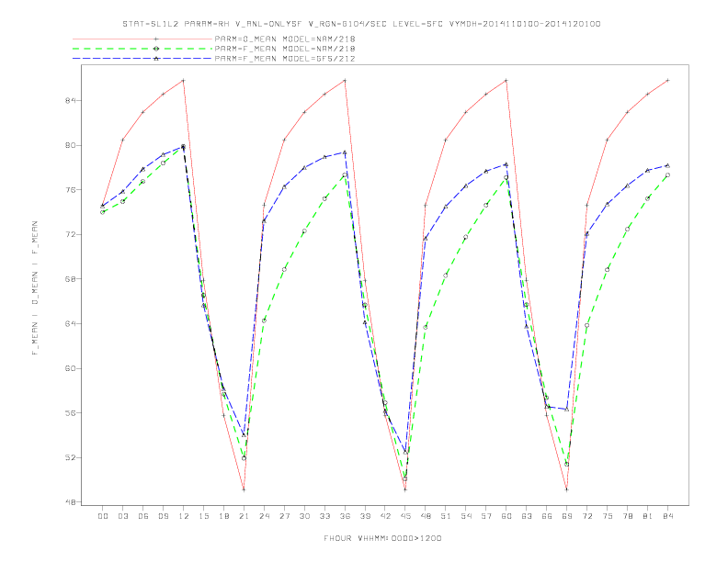Click y-axis tick value 72
The image size is (728, 562).
coord(70,235)
